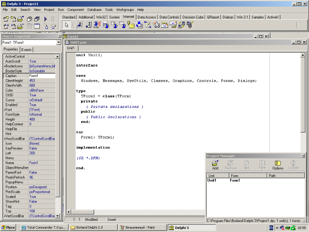
Task: Select the ClientSocket component icon
Action: tap(80, 25)
